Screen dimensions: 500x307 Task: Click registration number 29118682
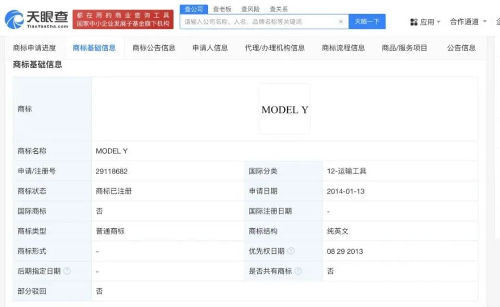click(111, 171)
